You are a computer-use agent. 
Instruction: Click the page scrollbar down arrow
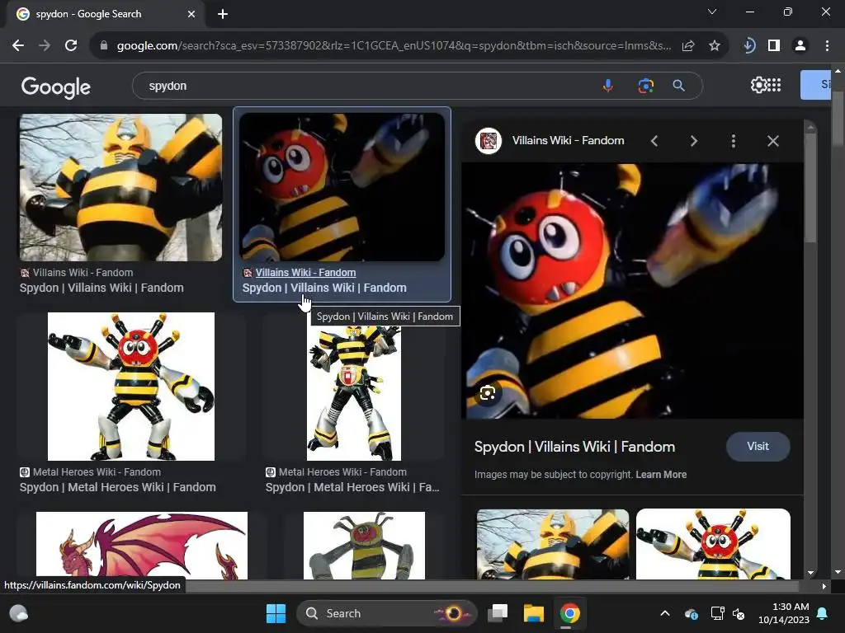coord(838,572)
